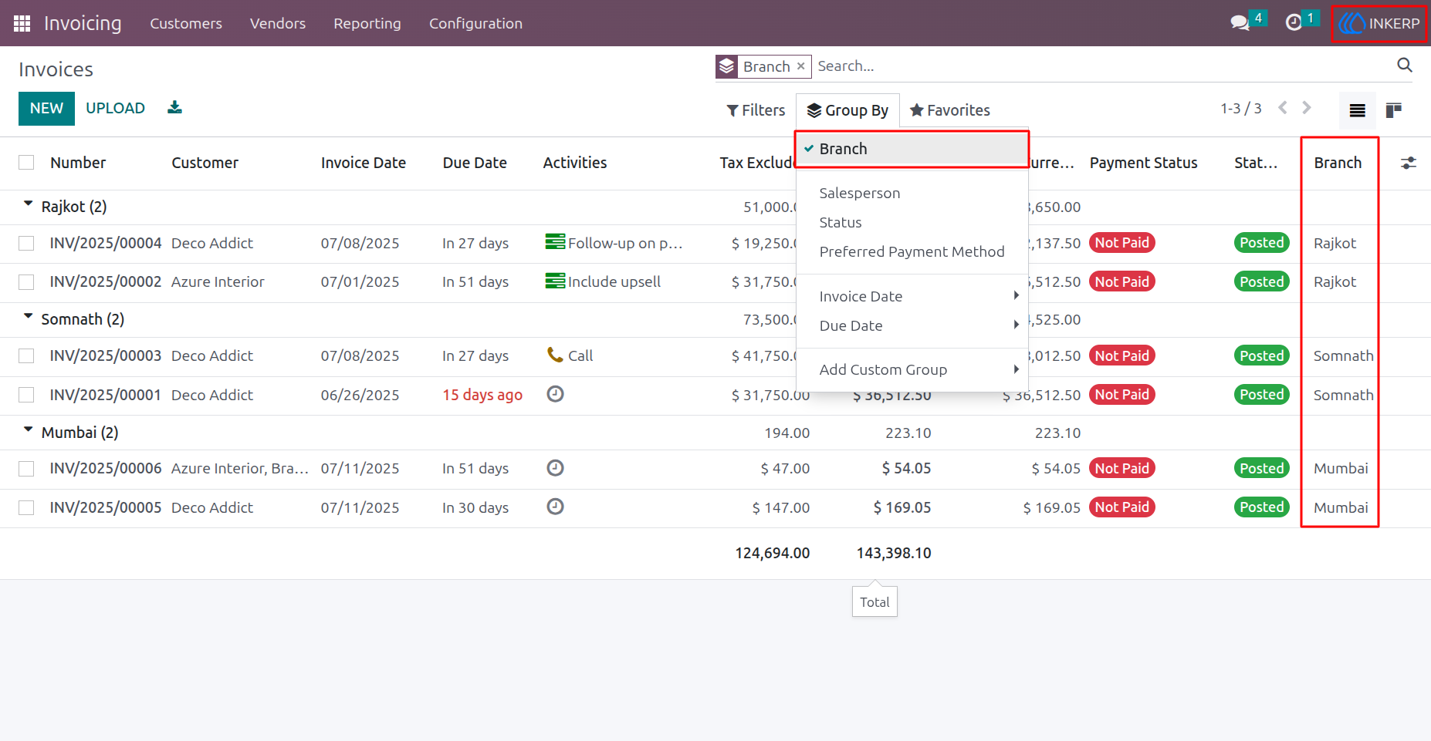
Task: Open the conversations chat icon
Action: (1240, 22)
